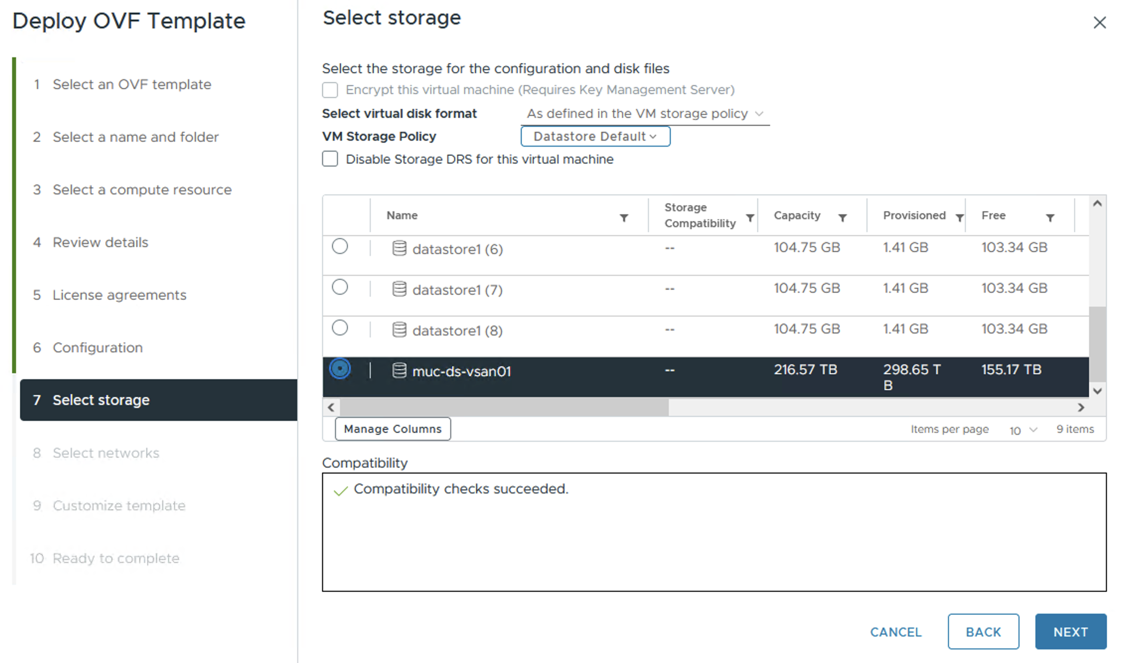Click the vertical scrollbar down arrow
1122x663 pixels.
(x=1098, y=391)
